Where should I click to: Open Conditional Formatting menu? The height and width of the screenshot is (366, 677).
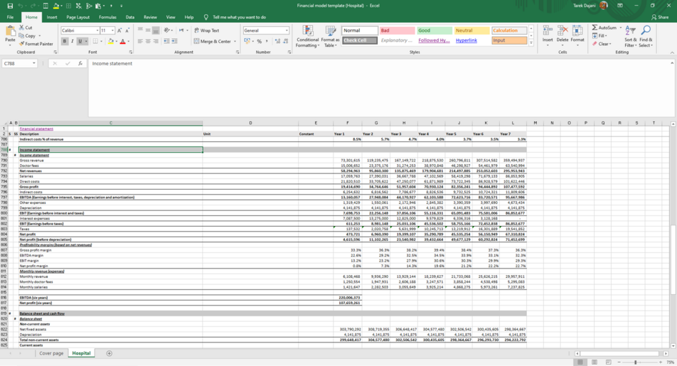[307, 36]
